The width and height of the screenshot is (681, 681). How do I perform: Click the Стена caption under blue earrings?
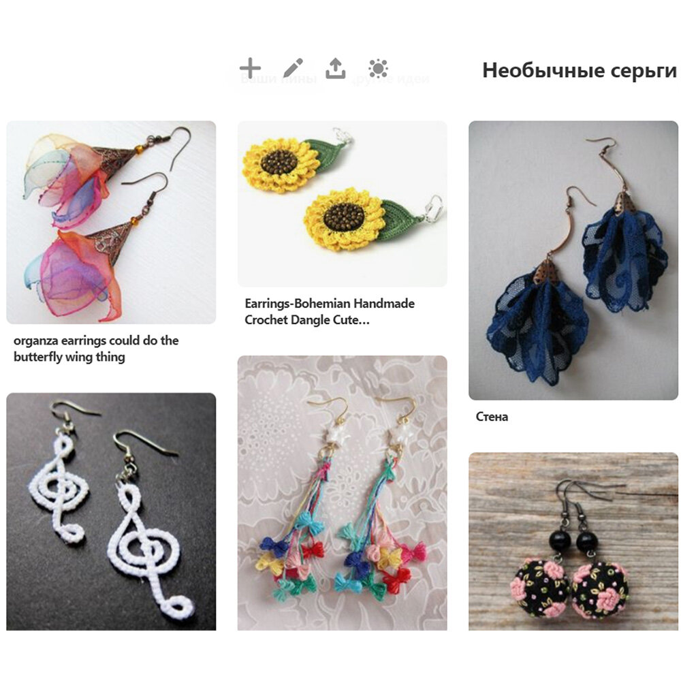(x=492, y=417)
